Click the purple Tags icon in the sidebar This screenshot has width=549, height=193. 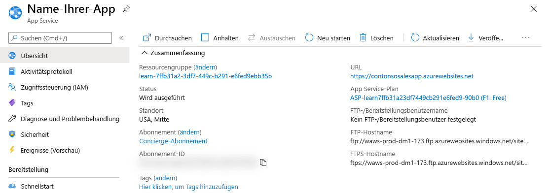click(12, 103)
